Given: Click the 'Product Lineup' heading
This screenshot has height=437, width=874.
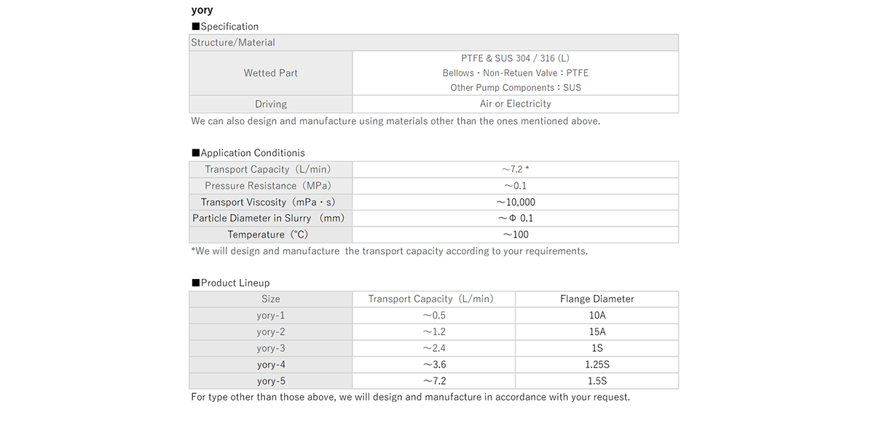Looking at the screenshot, I should [x=230, y=283].
